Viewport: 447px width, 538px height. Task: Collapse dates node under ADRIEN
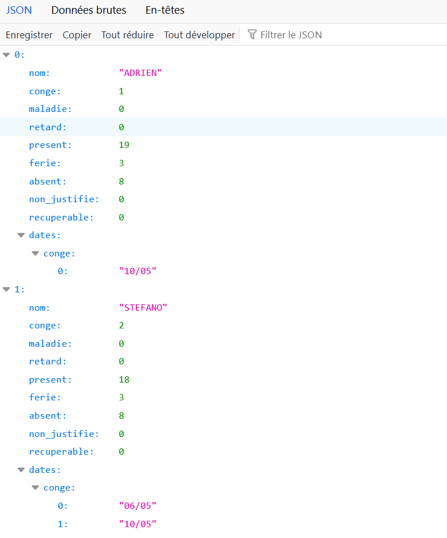click(21, 235)
